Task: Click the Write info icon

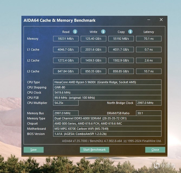Action: click(x=103, y=32)
